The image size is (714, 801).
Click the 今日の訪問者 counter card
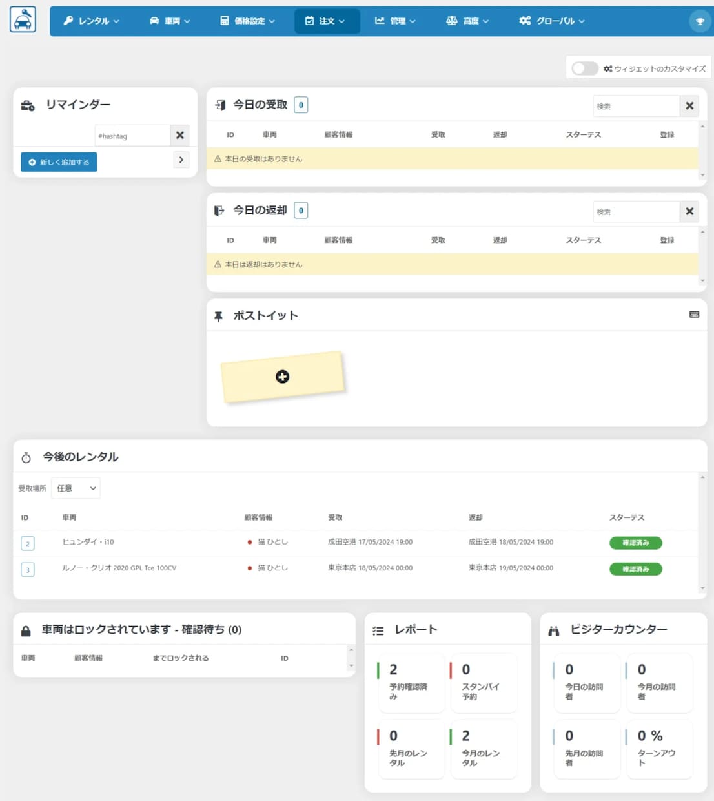(586, 682)
